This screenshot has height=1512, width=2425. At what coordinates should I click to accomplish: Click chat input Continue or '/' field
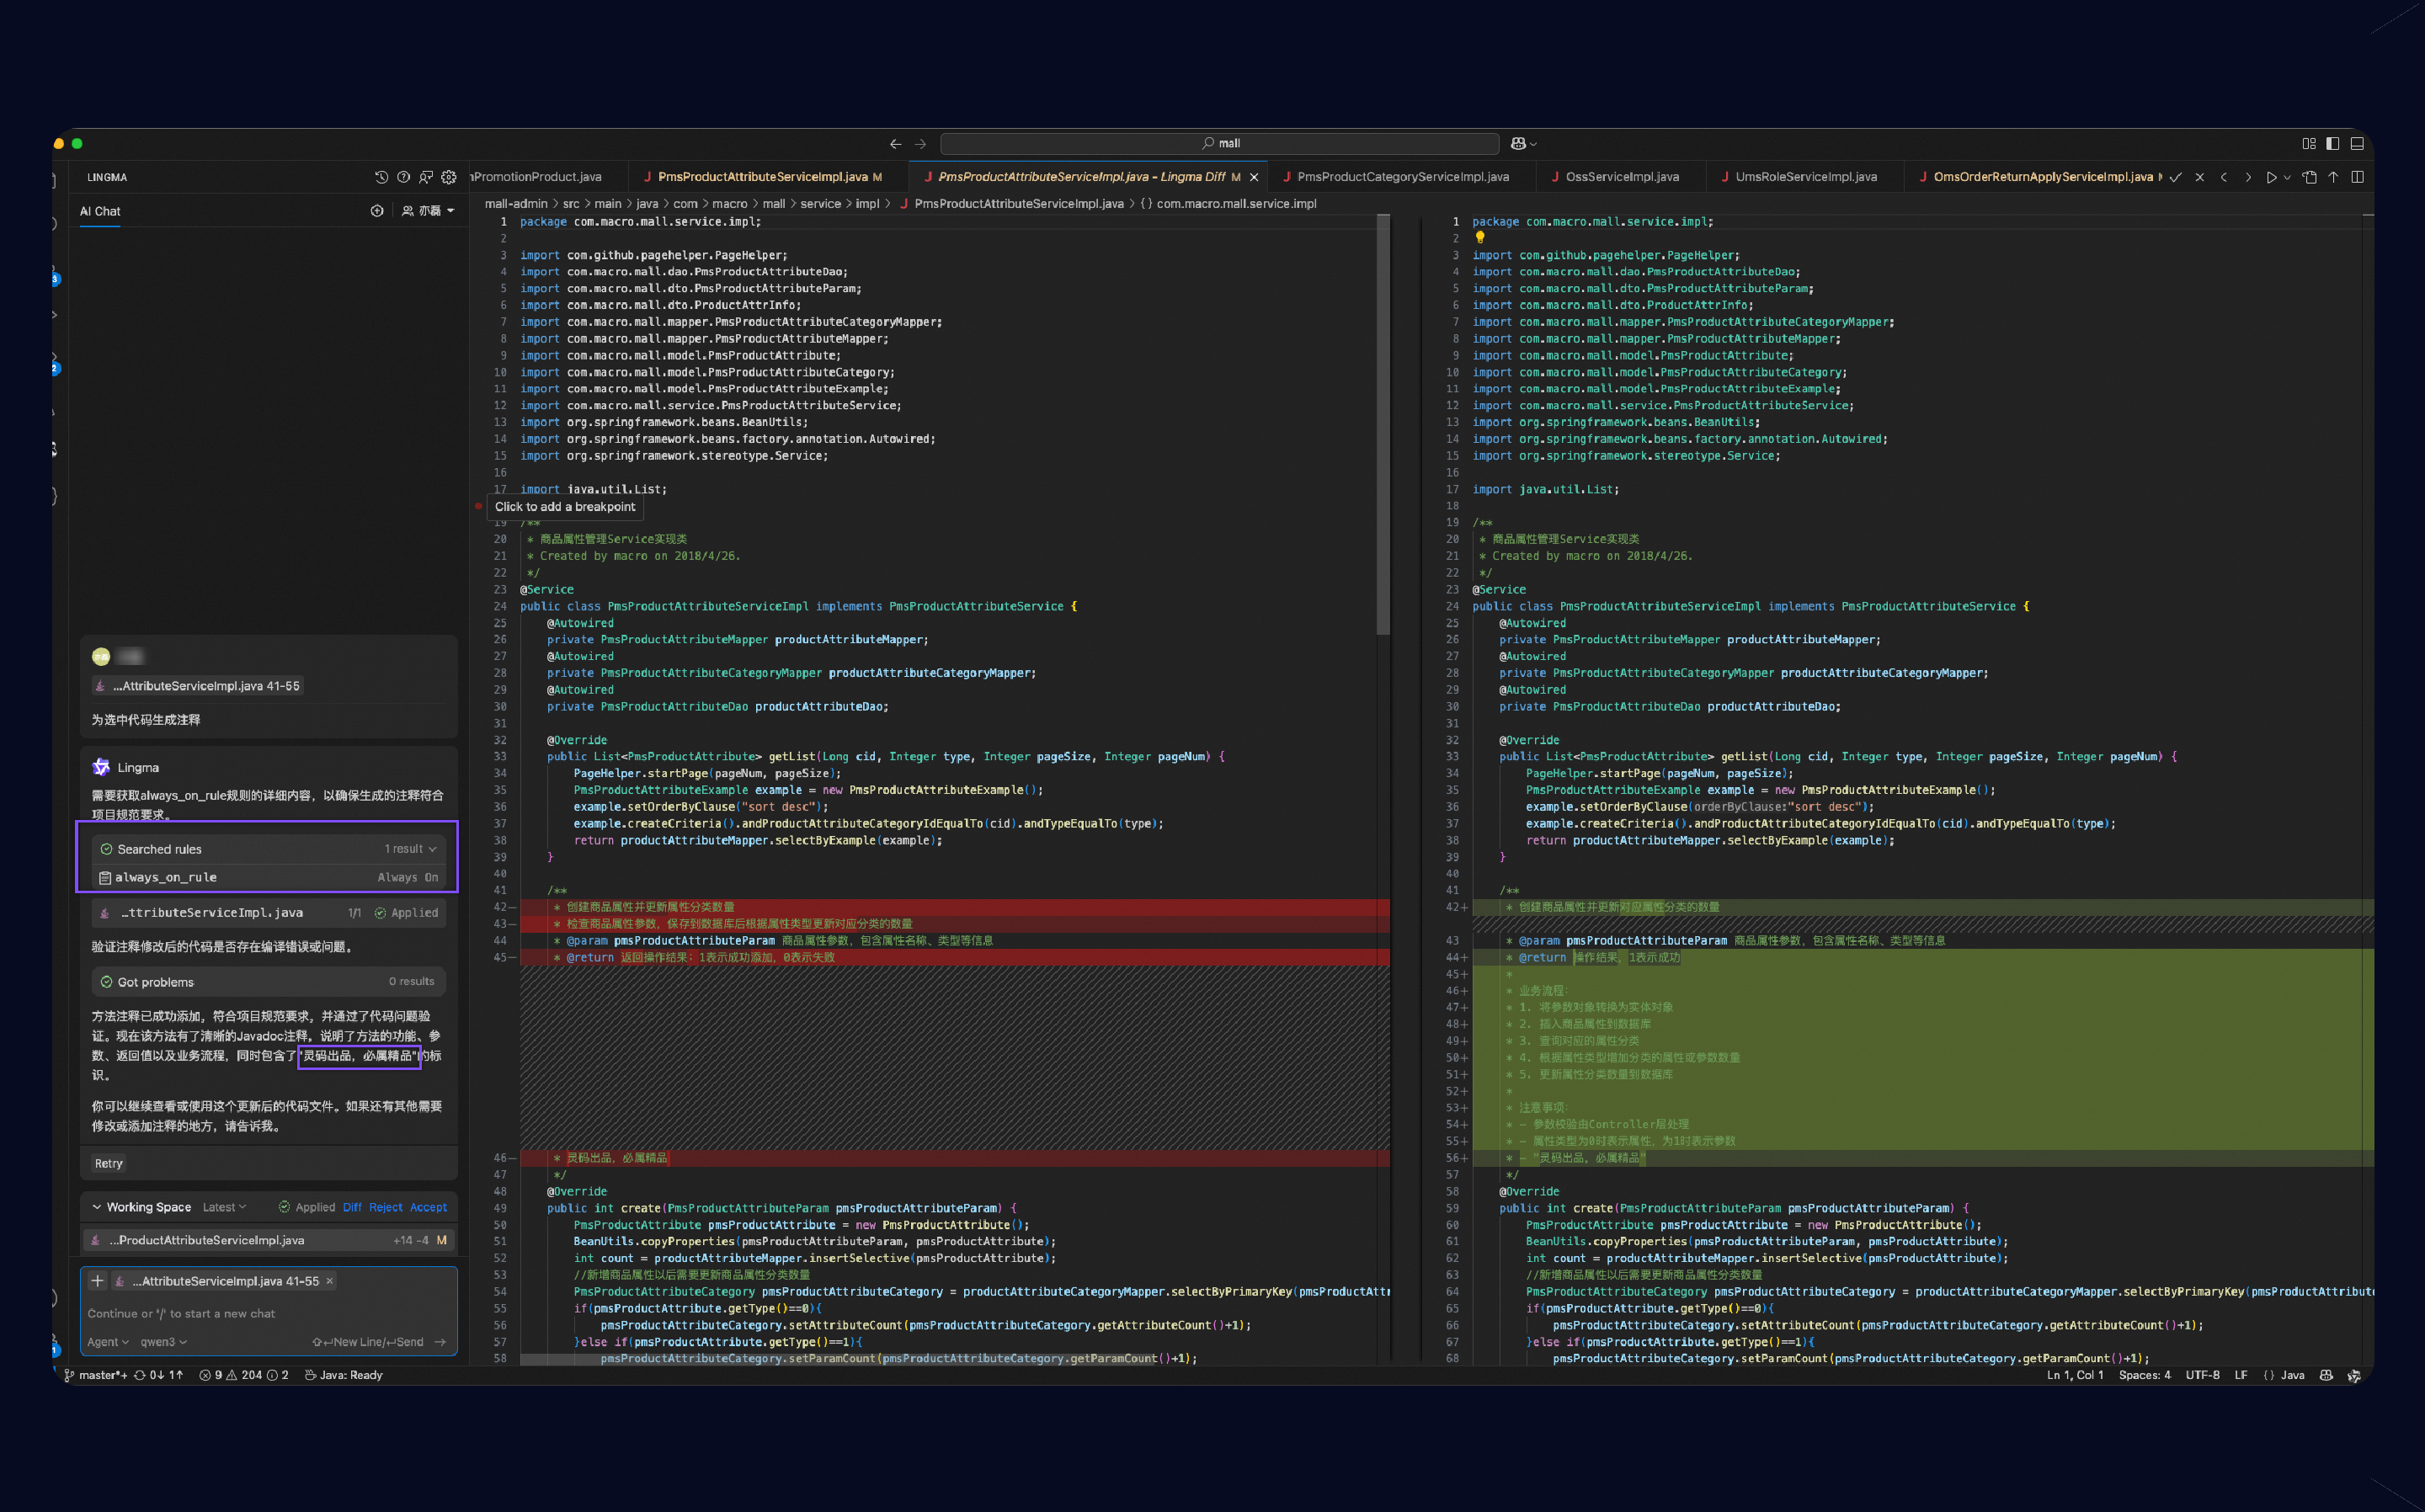[269, 1314]
